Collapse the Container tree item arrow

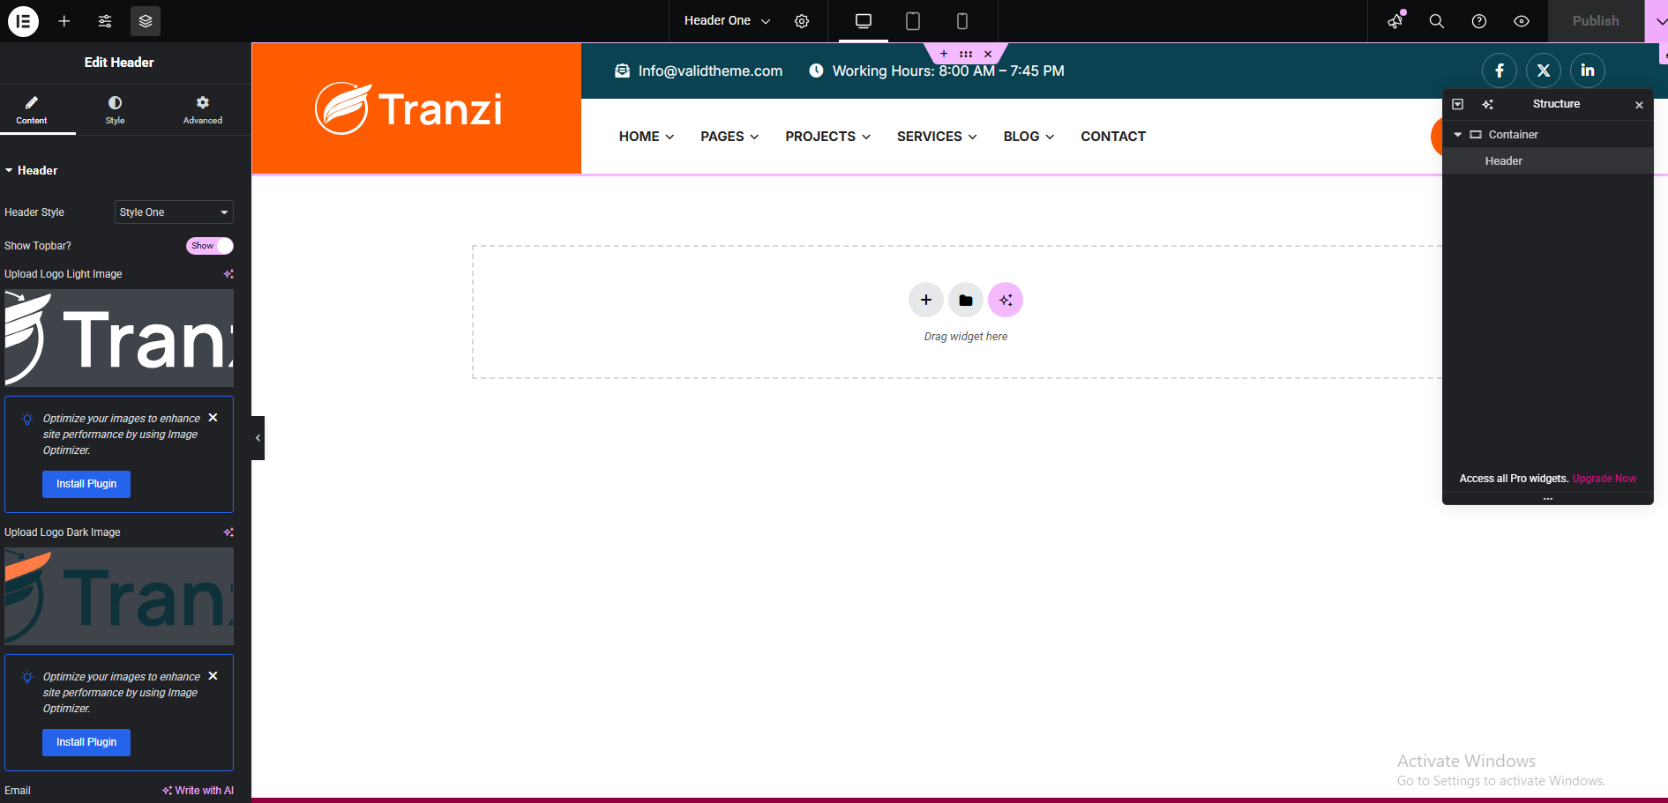pyautogui.click(x=1458, y=135)
